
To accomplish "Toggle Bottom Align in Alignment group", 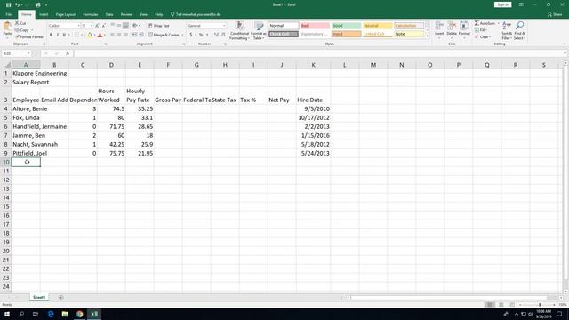I will (125, 26).
